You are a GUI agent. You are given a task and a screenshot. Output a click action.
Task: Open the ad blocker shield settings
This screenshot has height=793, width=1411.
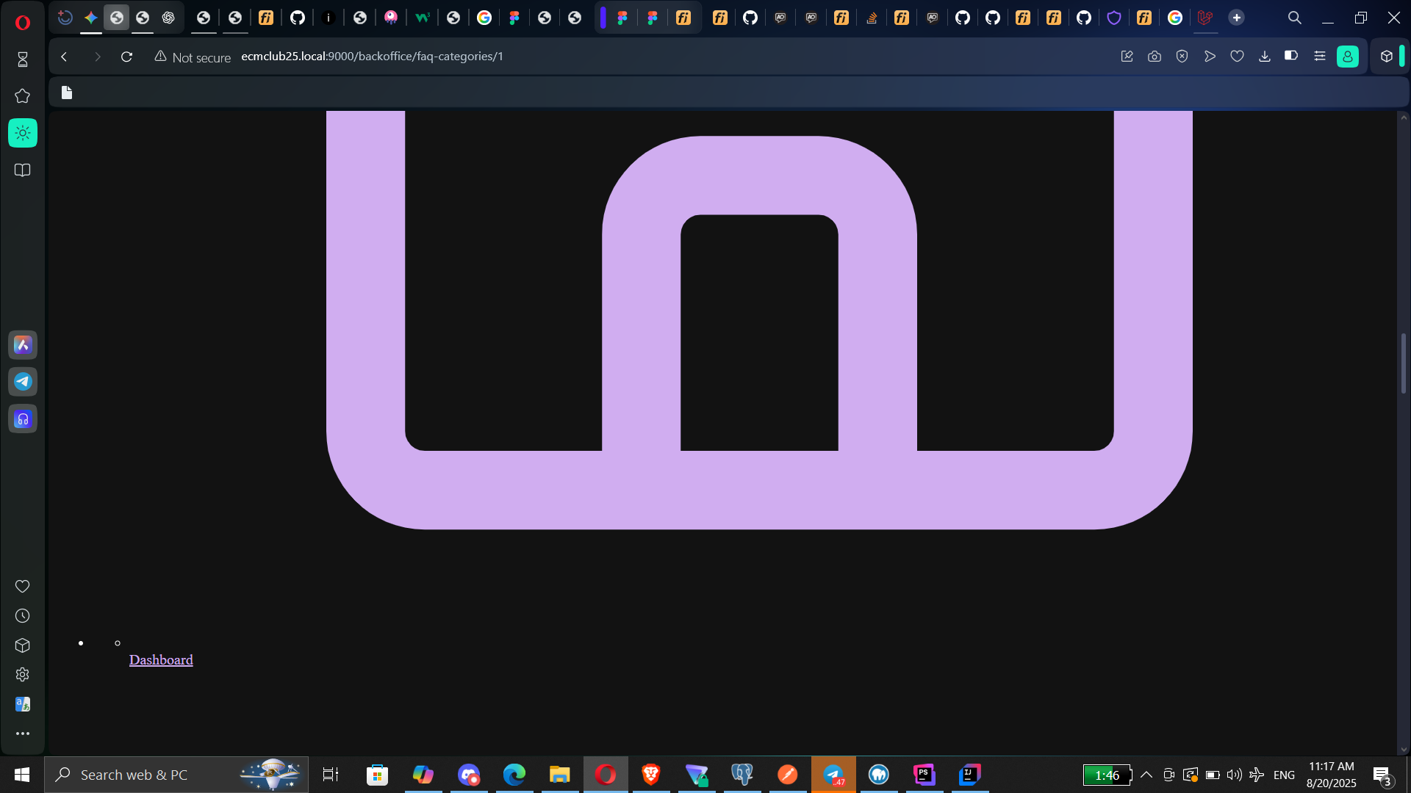1182,57
